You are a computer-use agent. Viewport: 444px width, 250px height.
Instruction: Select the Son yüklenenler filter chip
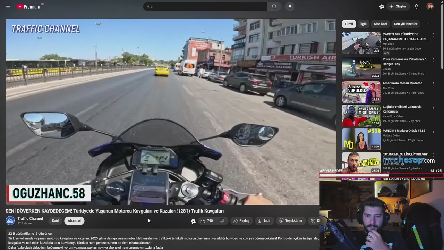coord(405,24)
